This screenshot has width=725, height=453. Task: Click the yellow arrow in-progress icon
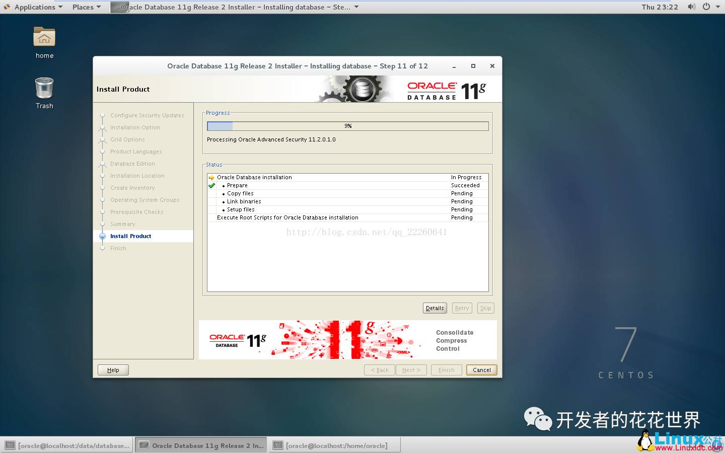pos(211,177)
